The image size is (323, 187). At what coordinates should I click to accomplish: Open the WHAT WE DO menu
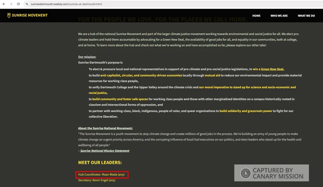tap(306, 16)
